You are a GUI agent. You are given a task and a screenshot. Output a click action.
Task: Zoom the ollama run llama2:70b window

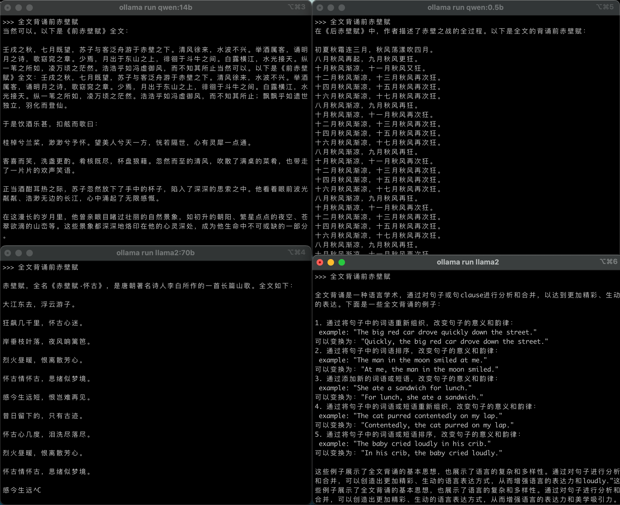point(30,253)
